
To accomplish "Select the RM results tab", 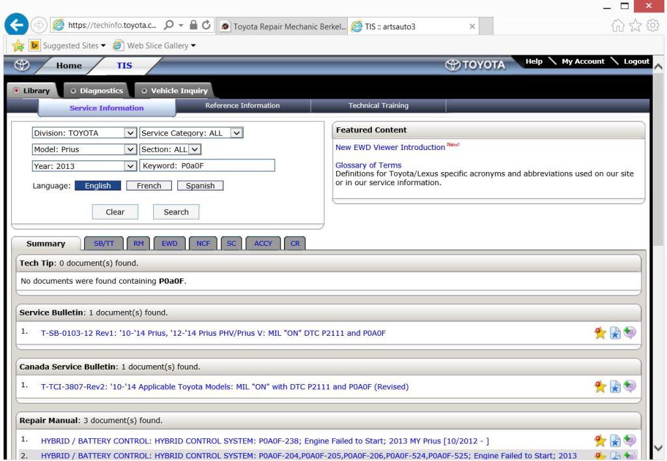I will point(139,243).
